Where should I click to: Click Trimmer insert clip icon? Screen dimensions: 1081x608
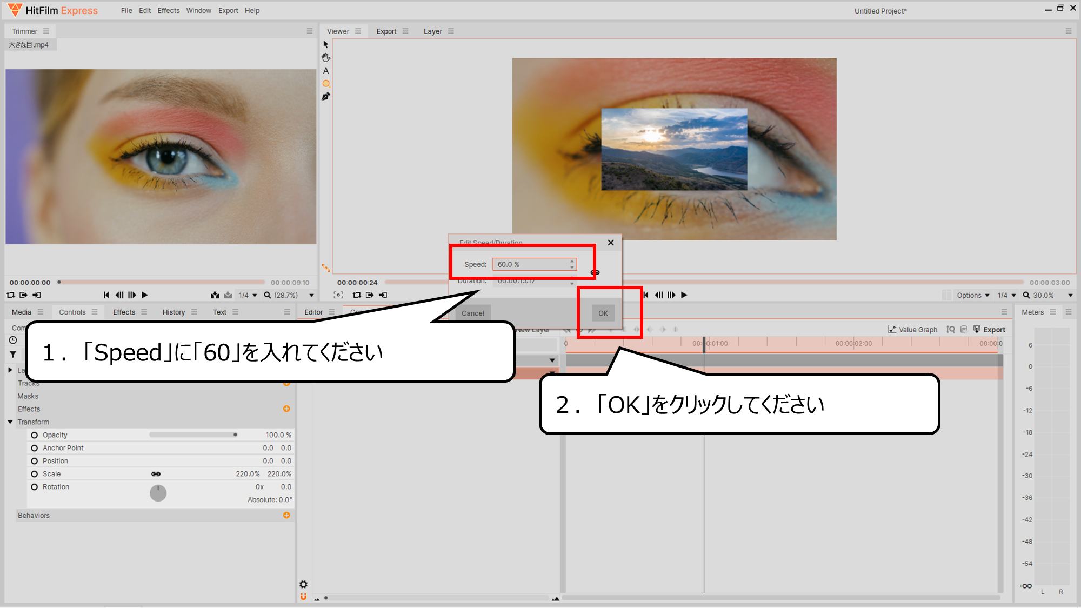[215, 295]
